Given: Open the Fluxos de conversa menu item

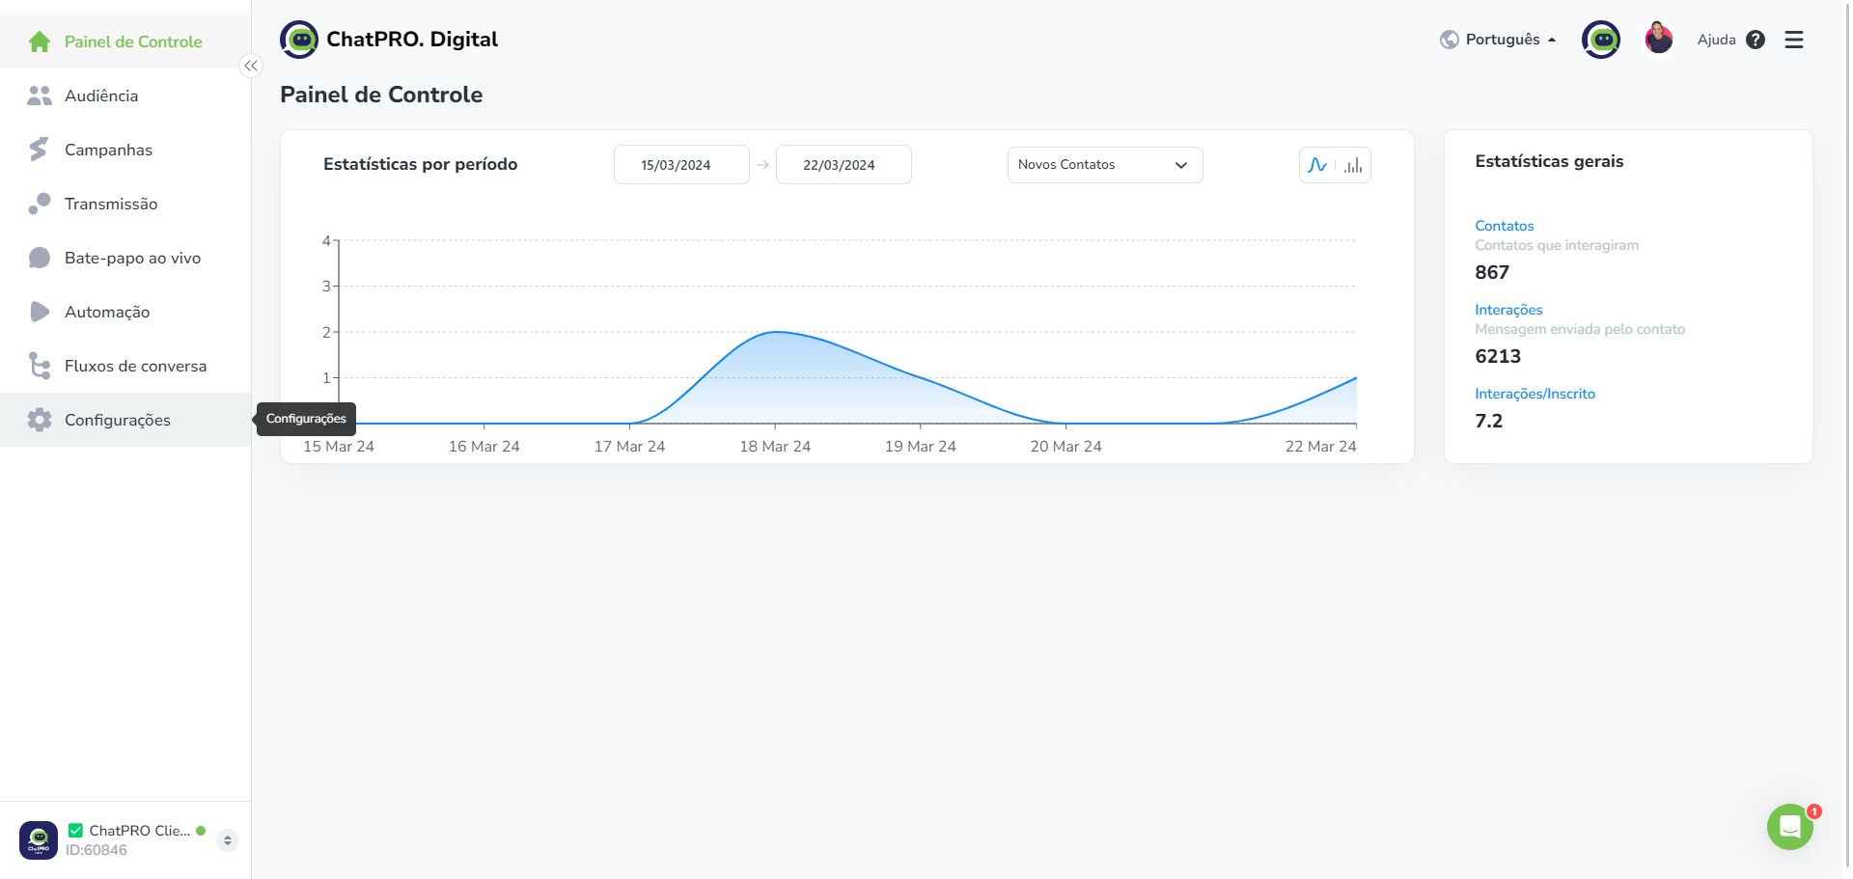Looking at the screenshot, I should (125, 366).
